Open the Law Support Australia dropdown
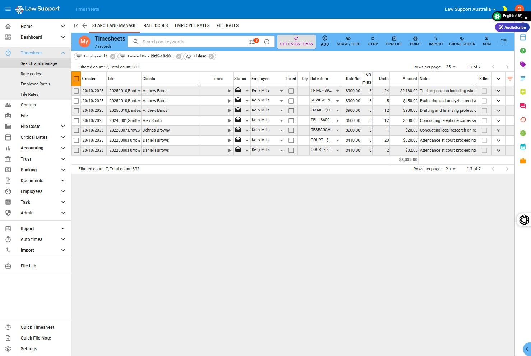The image size is (531, 356). click(x=470, y=9)
